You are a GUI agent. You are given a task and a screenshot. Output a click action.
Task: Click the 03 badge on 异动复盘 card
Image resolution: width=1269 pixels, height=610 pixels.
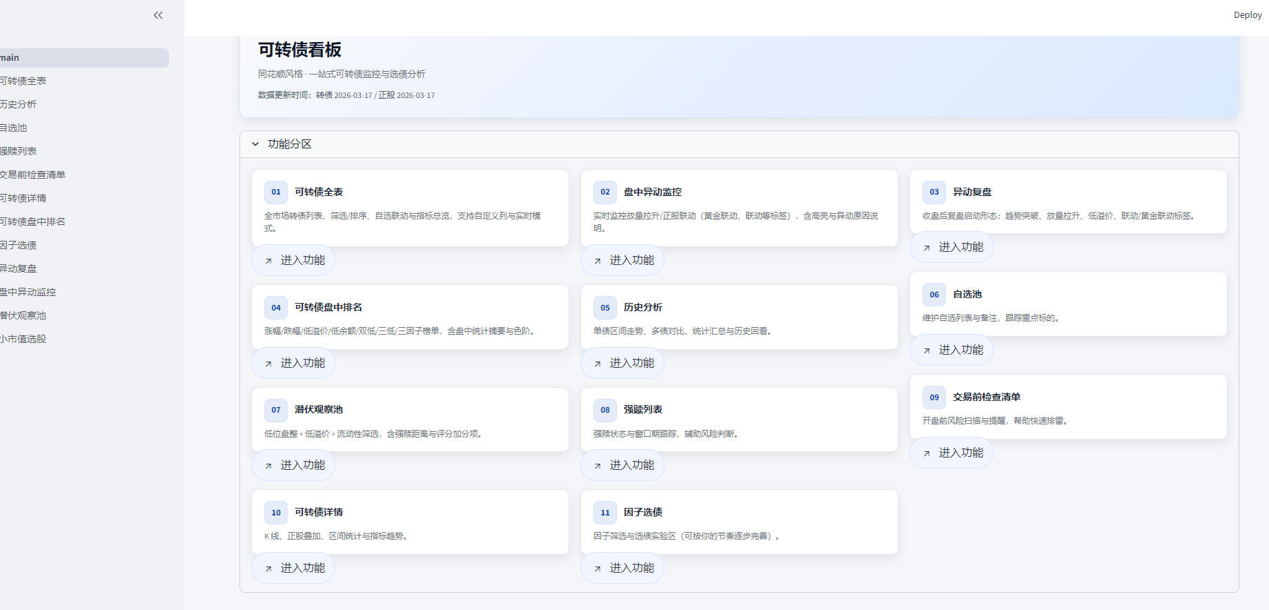pyautogui.click(x=934, y=193)
